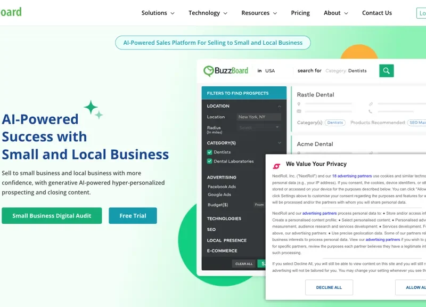Click DECLINE ALL in privacy dialog
The height and width of the screenshot is (307, 426).
(329, 287)
